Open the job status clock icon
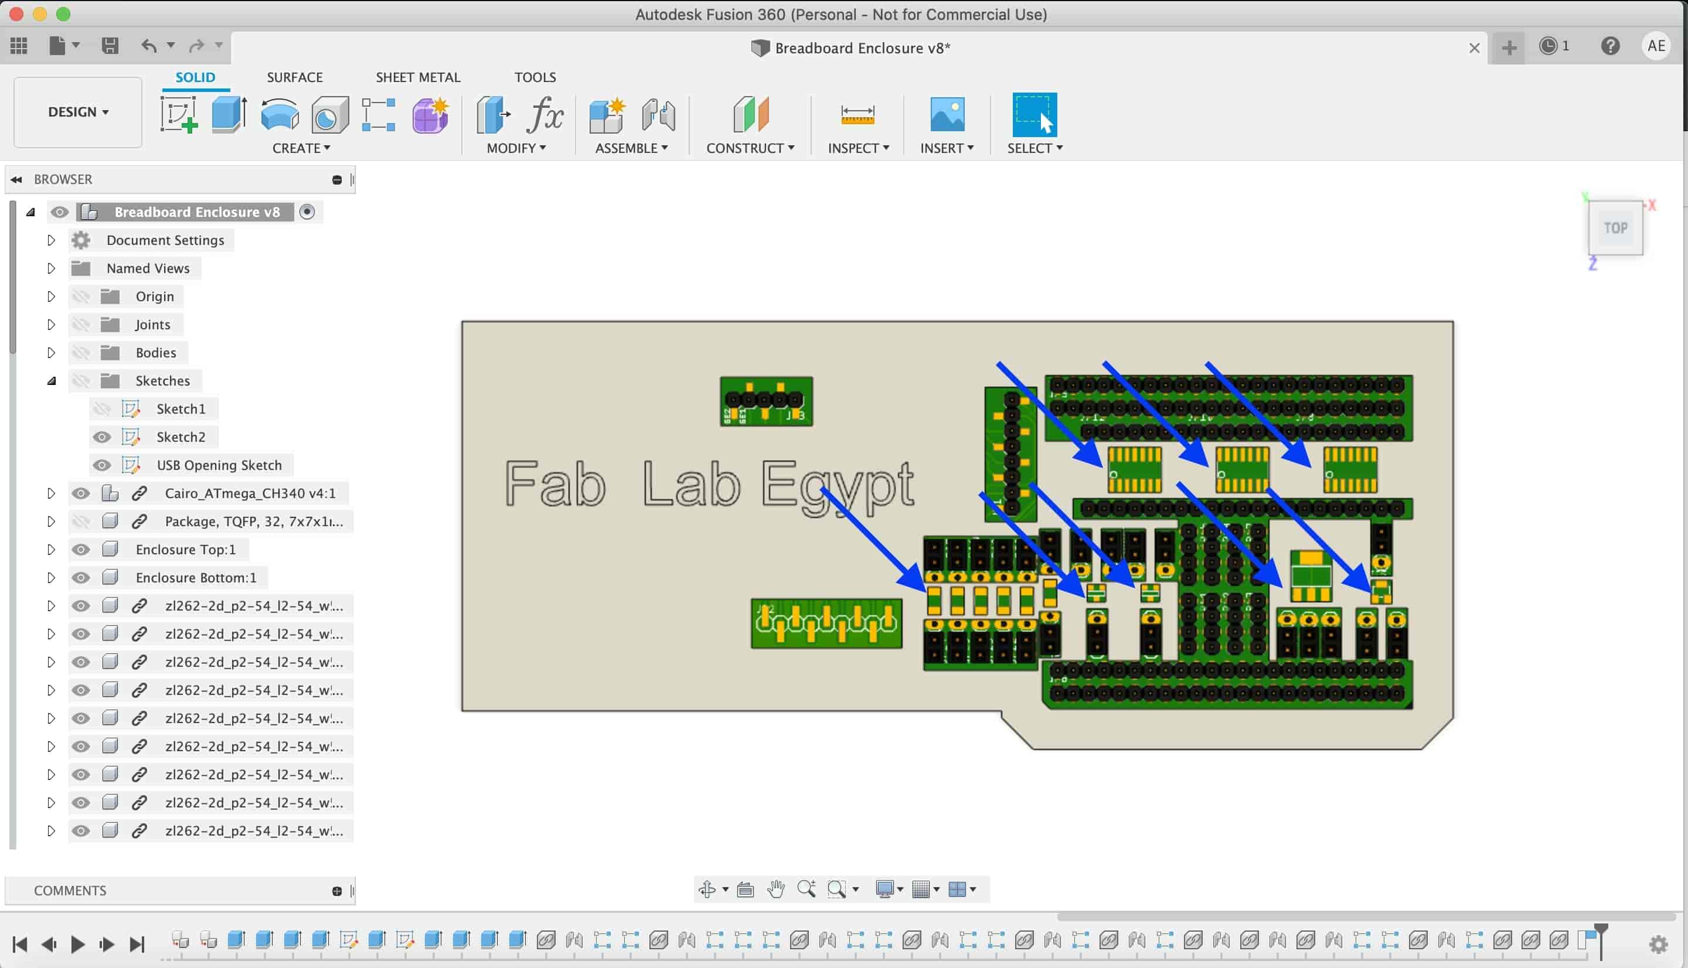1688x968 pixels. coord(1548,45)
